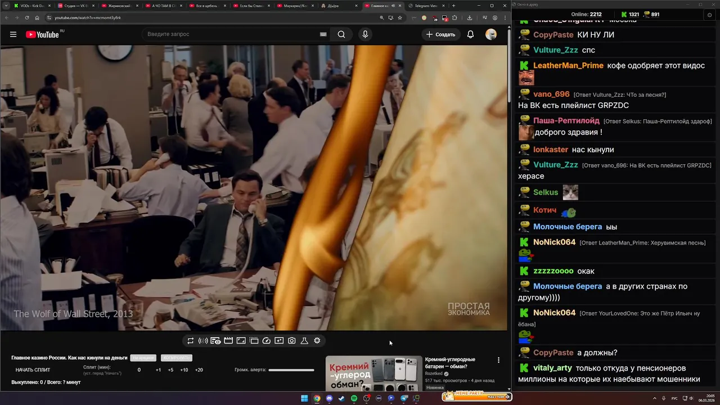Image resolution: width=720 pixels, height=405 pixels.
Task: Open Windows Start menu
Action: coord(304,398)
